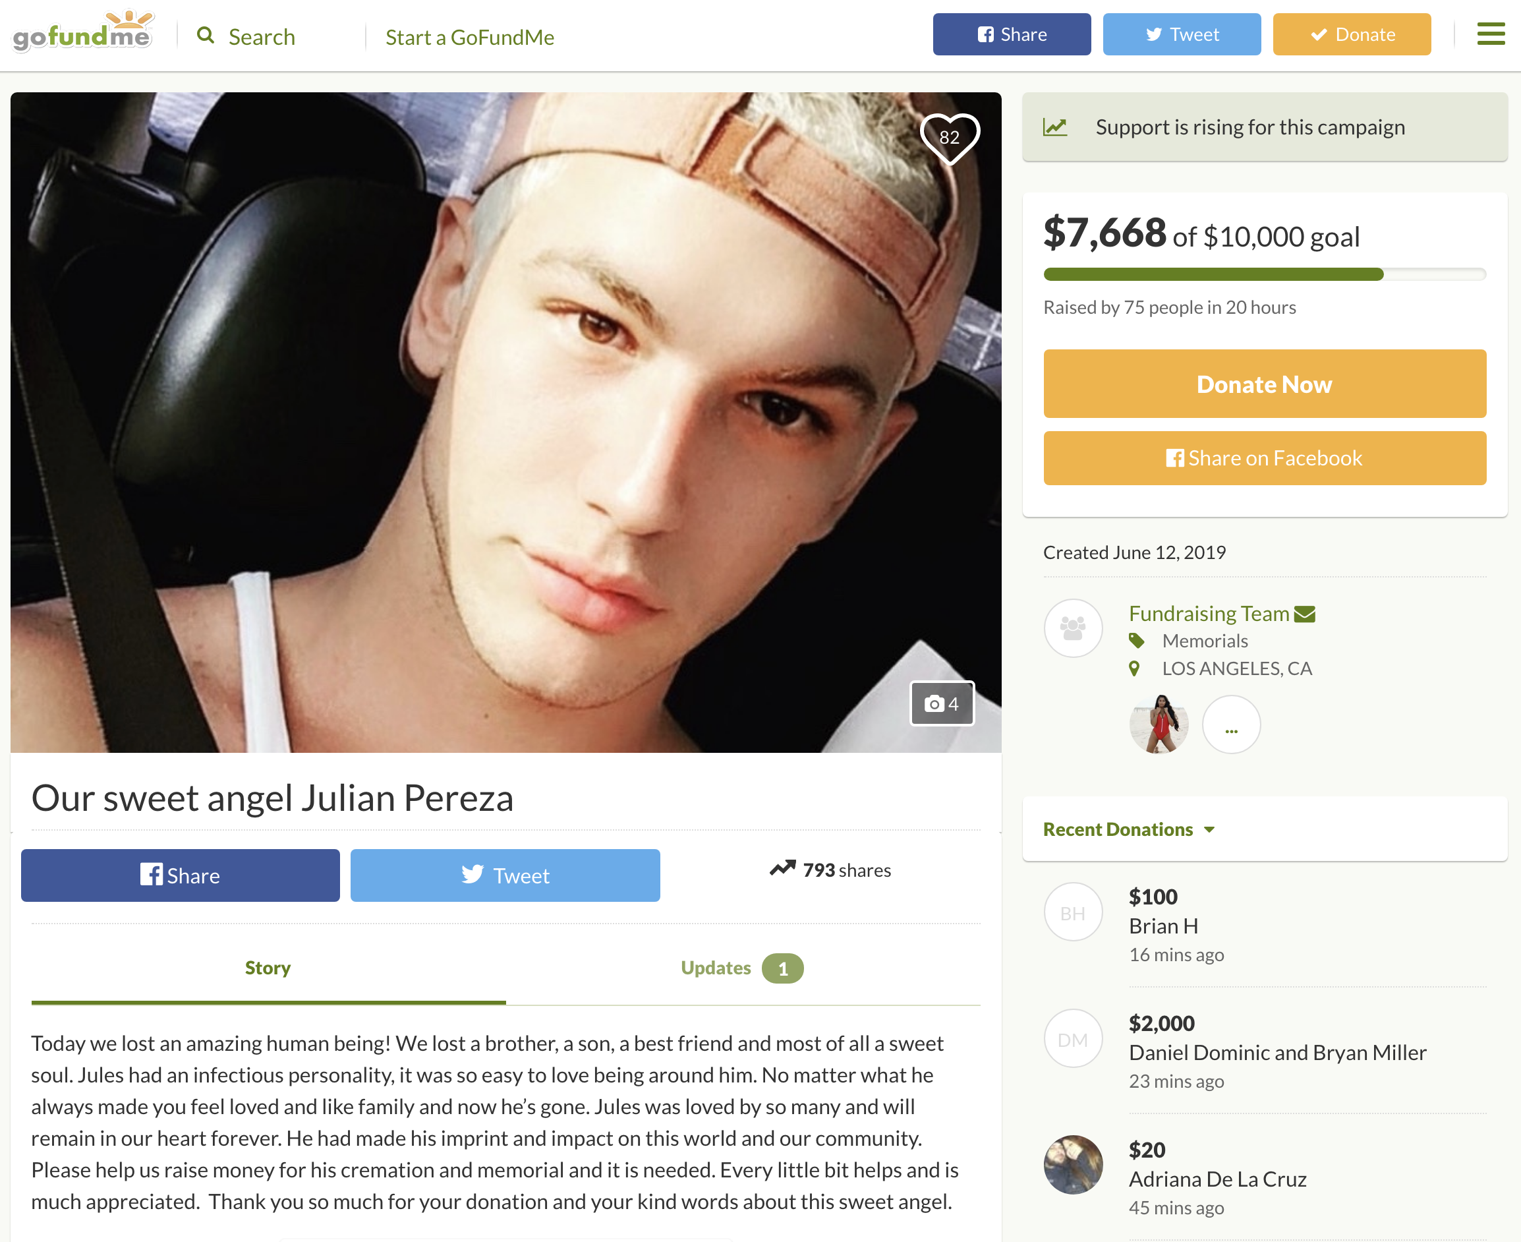Screen dimensions: 1521x1242
Task: Click the Memorials category tag icon
Action: [1136, 641]
